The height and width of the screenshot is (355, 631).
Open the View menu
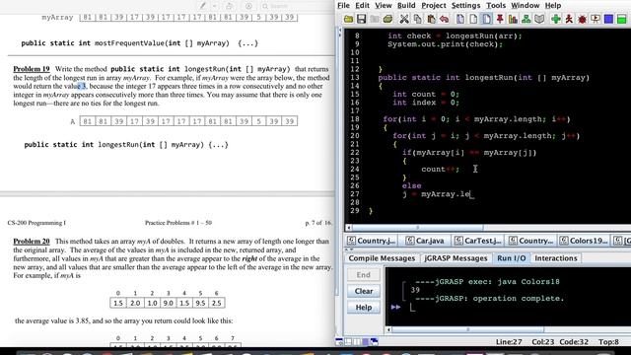[384, 5]
